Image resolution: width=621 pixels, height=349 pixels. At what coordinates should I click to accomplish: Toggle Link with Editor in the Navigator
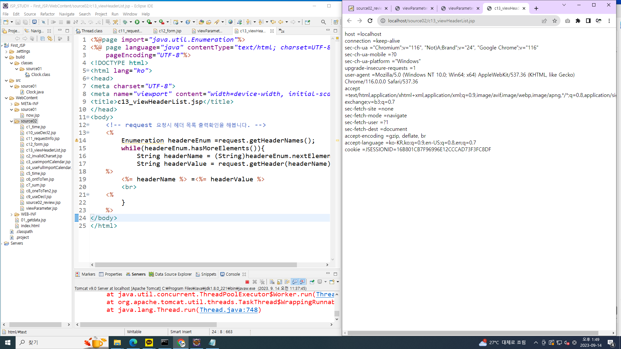click(x=50, y=38)
